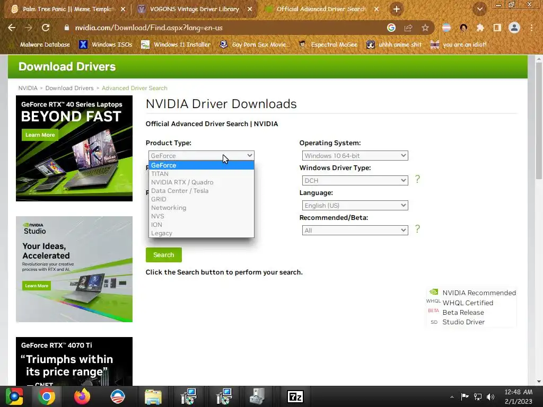Open the Download Drivers breadcrumb link
Viewport: 543px width, 407px height.
[x=69, y=89]
